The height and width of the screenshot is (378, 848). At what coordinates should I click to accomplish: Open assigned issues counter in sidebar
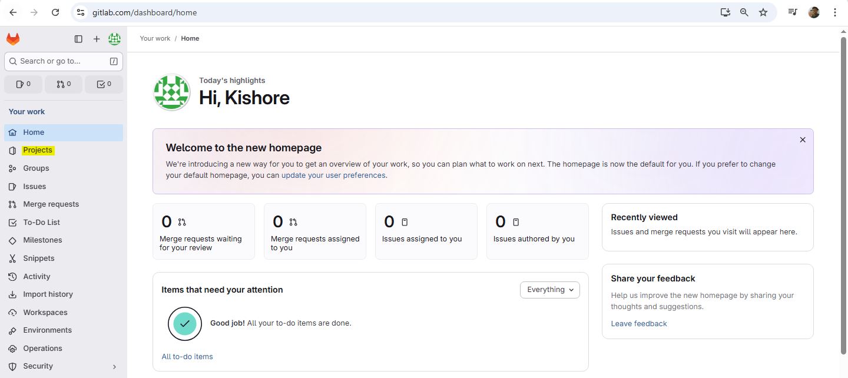[23, 84]
